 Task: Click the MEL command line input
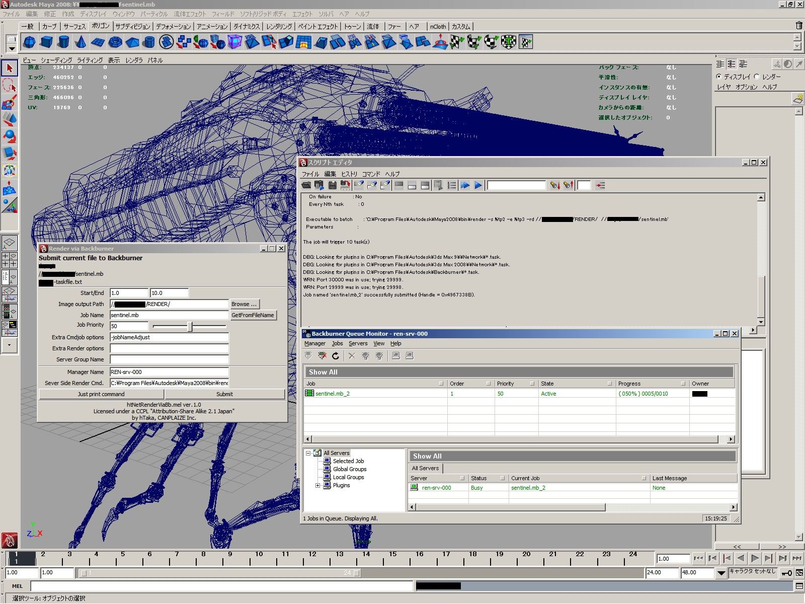tap(221, 586)
